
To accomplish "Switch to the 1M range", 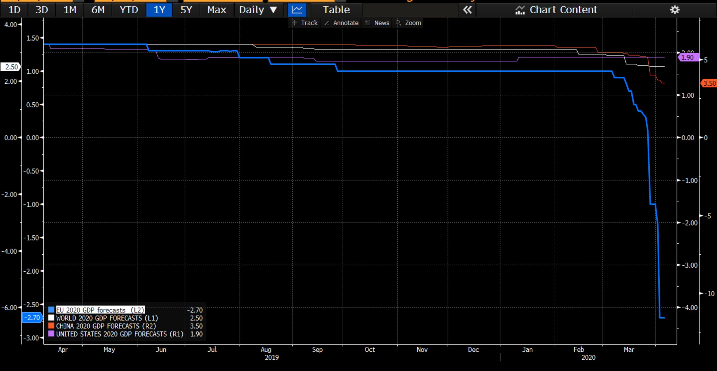I will (x=70, y=10).
